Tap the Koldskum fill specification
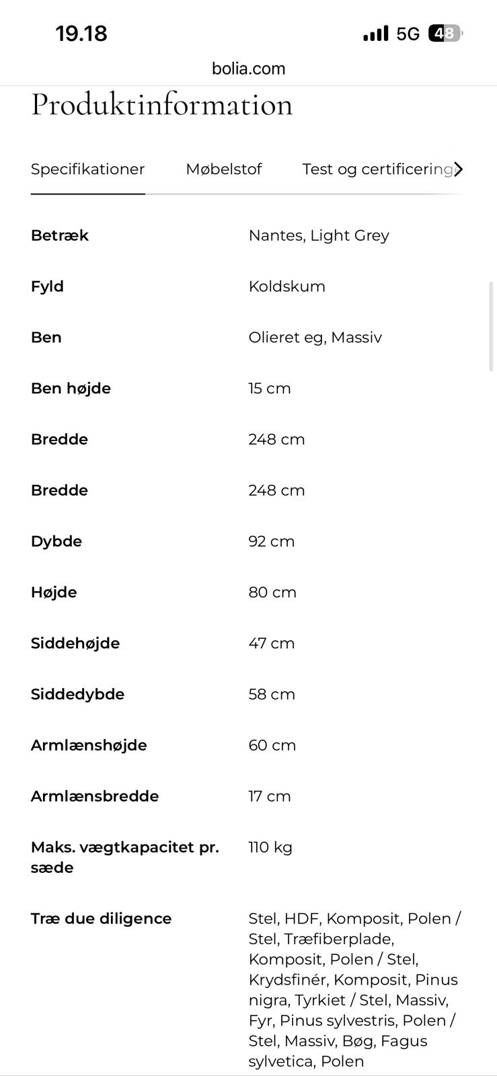 click(x=286, y=286)
